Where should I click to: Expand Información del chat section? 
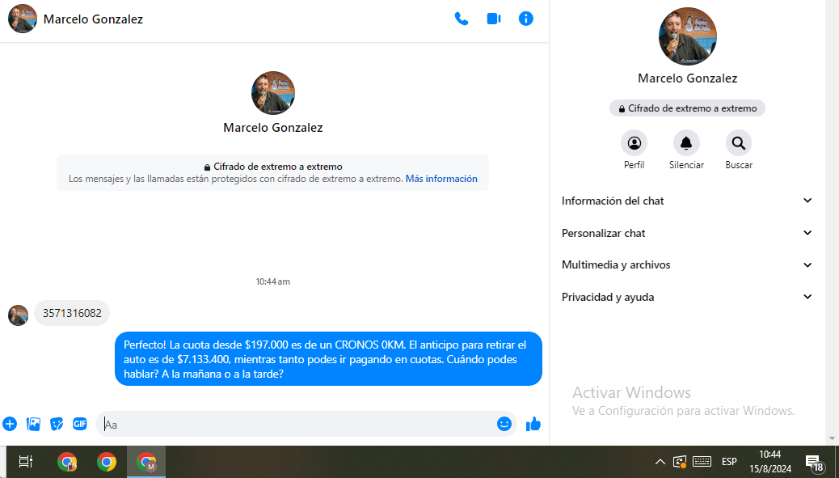pyautogui.click(x=687, y=201)
